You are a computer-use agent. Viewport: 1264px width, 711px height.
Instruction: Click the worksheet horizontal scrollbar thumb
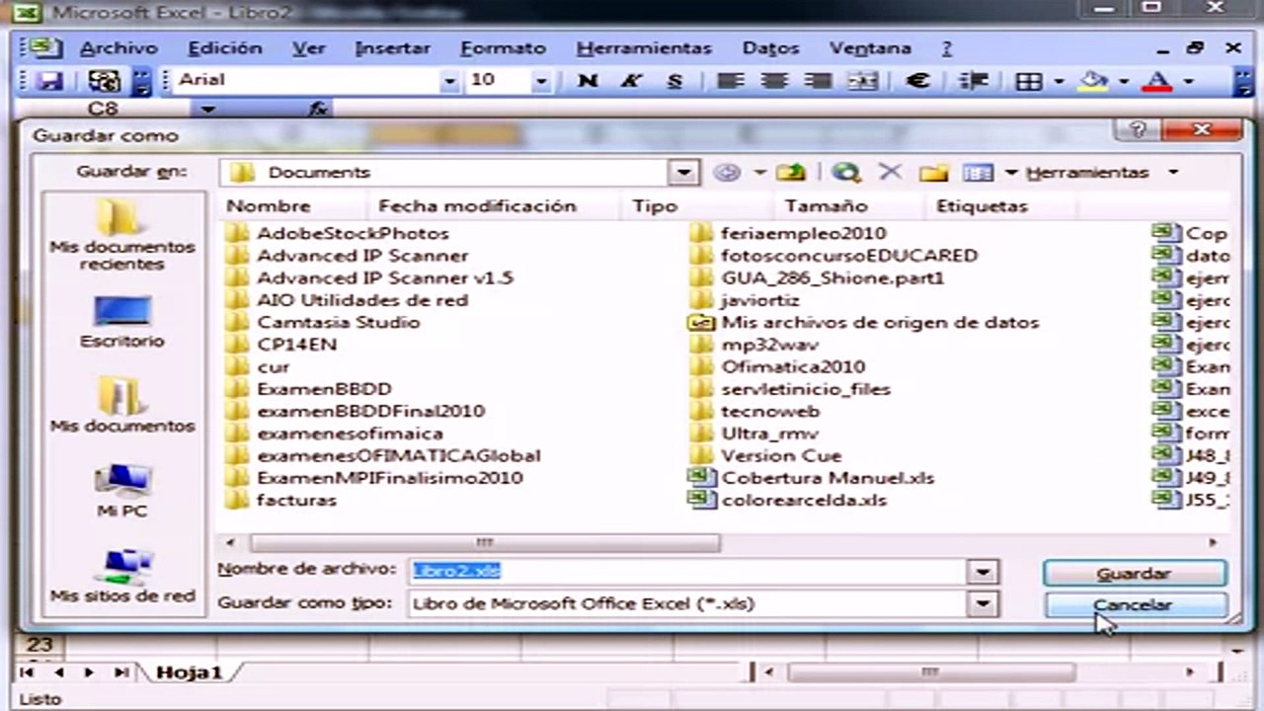click(929, 672)
